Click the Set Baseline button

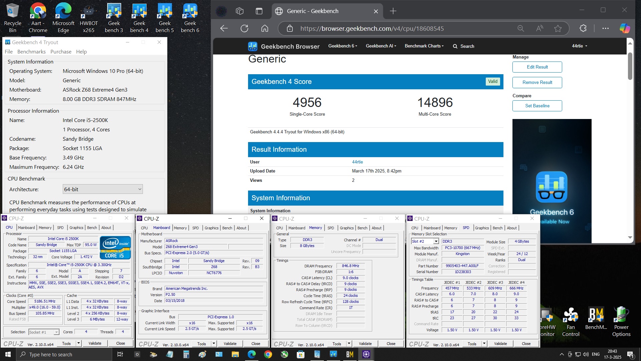click(x=537, y=106)
